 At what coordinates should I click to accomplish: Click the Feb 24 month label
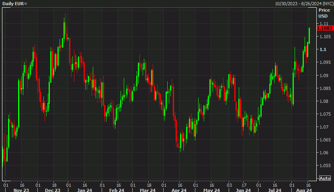click(x=117, y=190)
